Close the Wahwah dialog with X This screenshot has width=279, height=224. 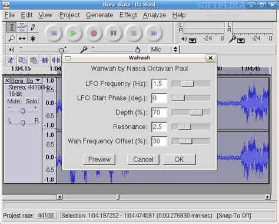211,58
